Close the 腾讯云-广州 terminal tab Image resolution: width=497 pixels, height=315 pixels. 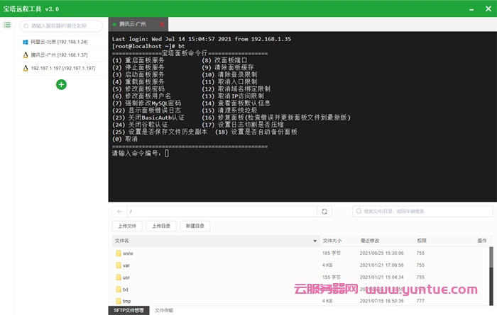(x=163, y=24)
